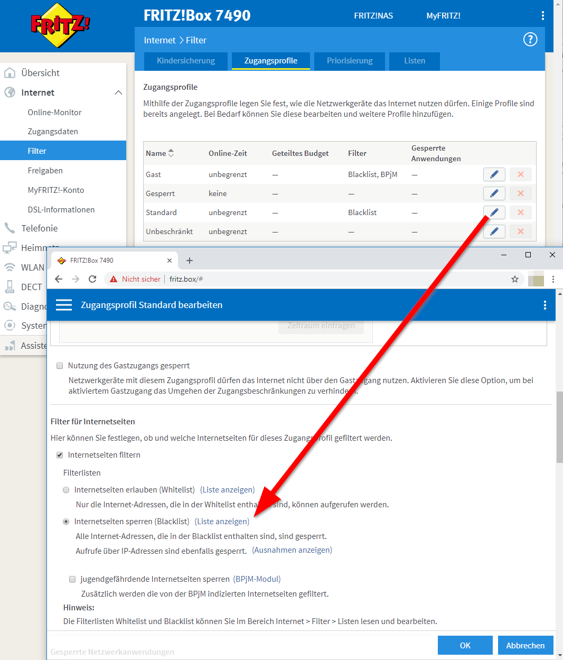563x660 pixels.
Task: Open Whitelist Liste anzeigen link
Action: click(x=228, y=490)
